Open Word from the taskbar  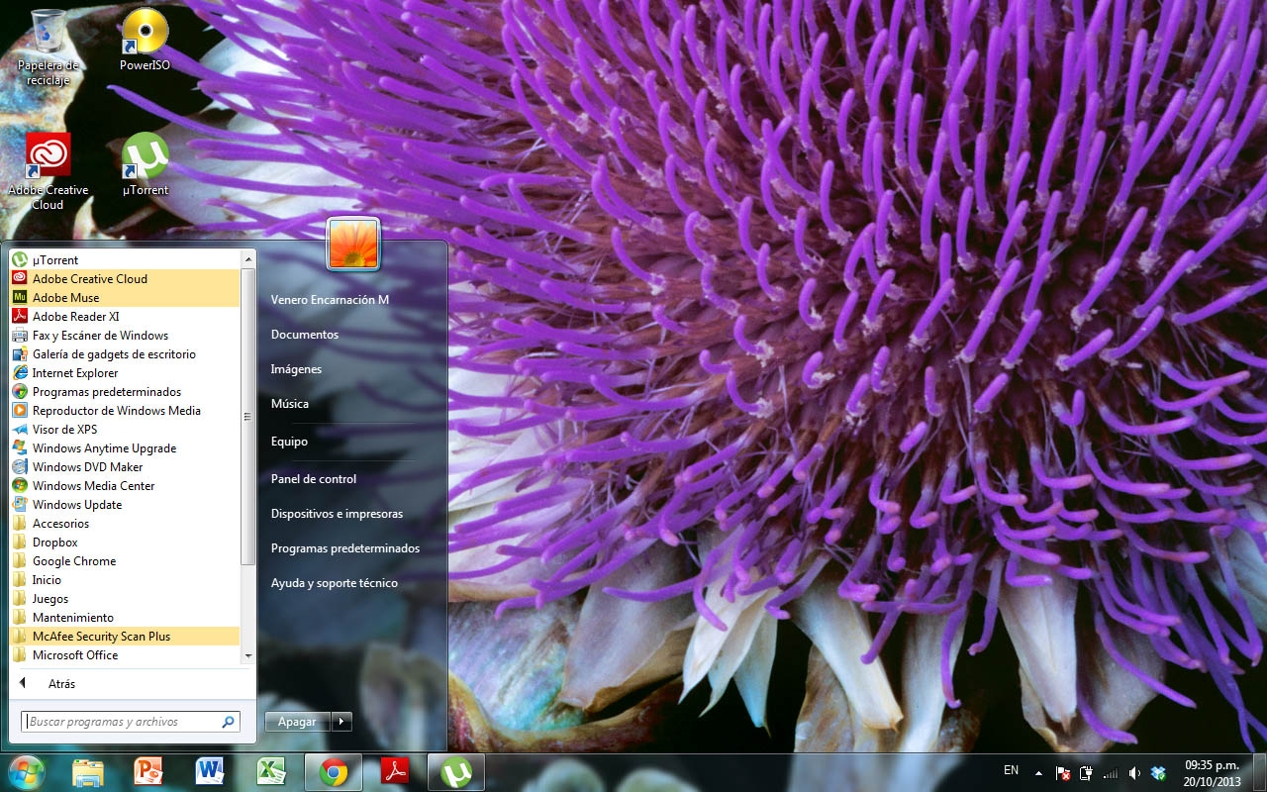(x=210, y=771)
